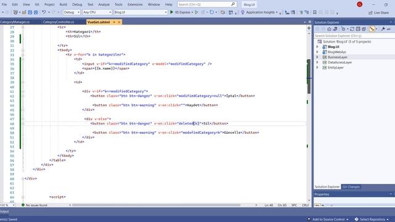
Task: Toggle the highlighted tree view button
Action: 372,29
